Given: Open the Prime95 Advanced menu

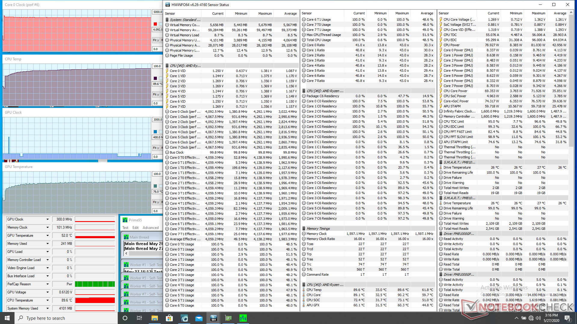Looking at the screenshot, I should pyautogui.click(x=151, y=228).
